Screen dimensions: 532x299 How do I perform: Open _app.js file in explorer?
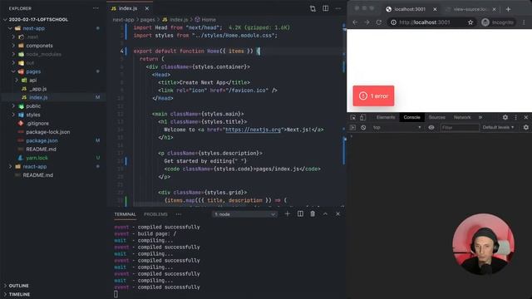[x=38, y=89]
